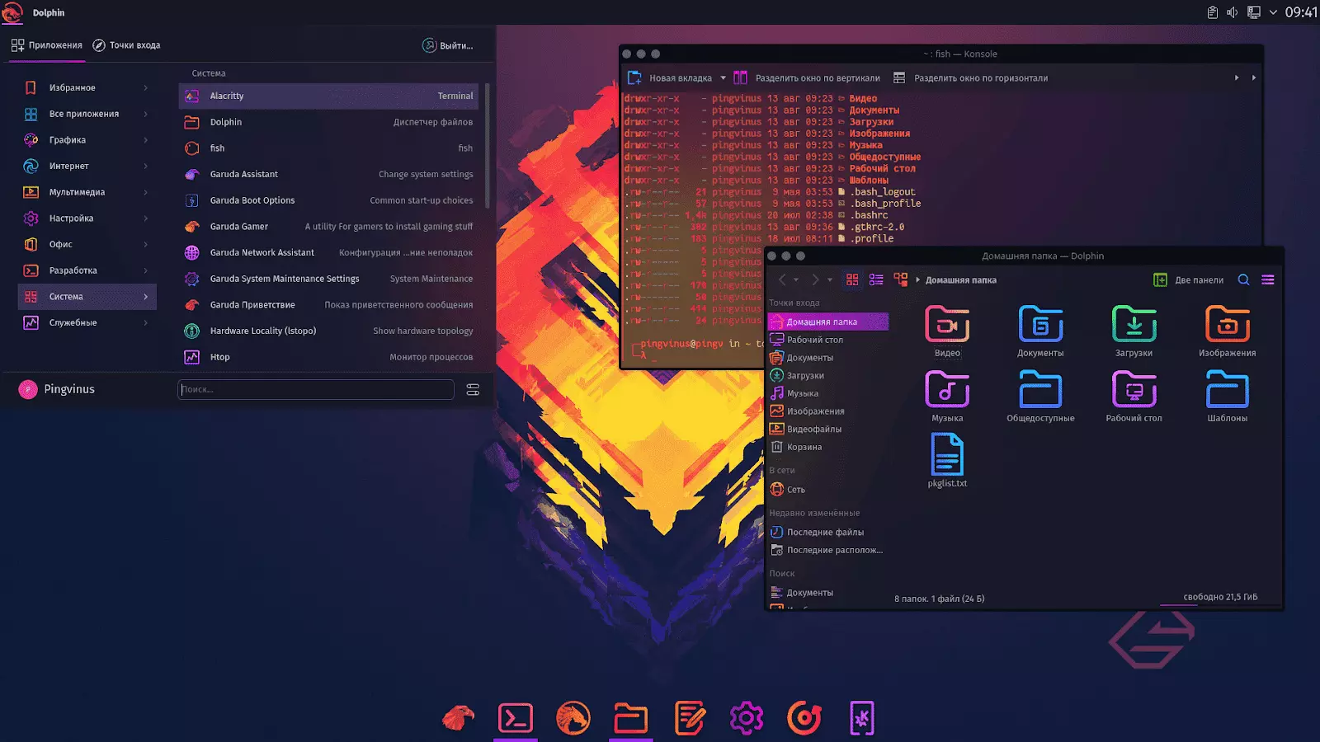Expand the Интернет category
The height and width of the screenshot is (742, 1320).
point(87,166)
